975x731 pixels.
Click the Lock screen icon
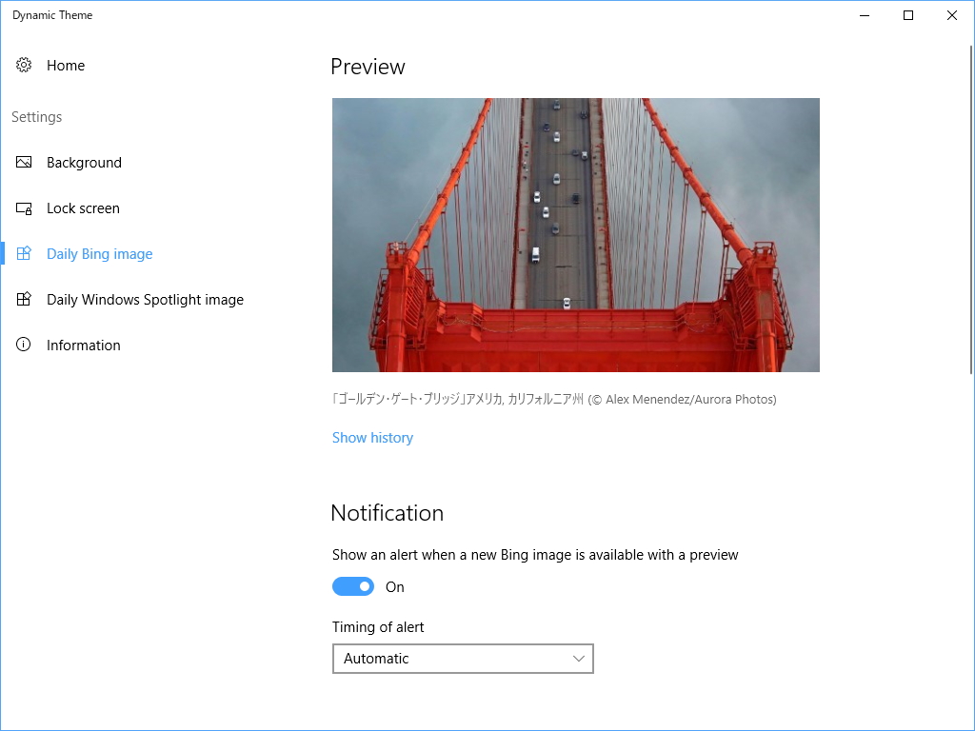click(24, 207)
